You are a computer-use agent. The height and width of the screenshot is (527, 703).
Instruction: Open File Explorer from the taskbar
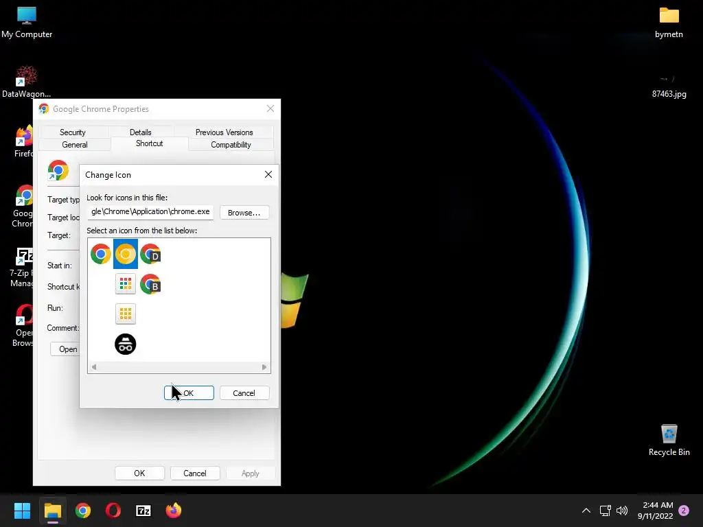[52, 511]
